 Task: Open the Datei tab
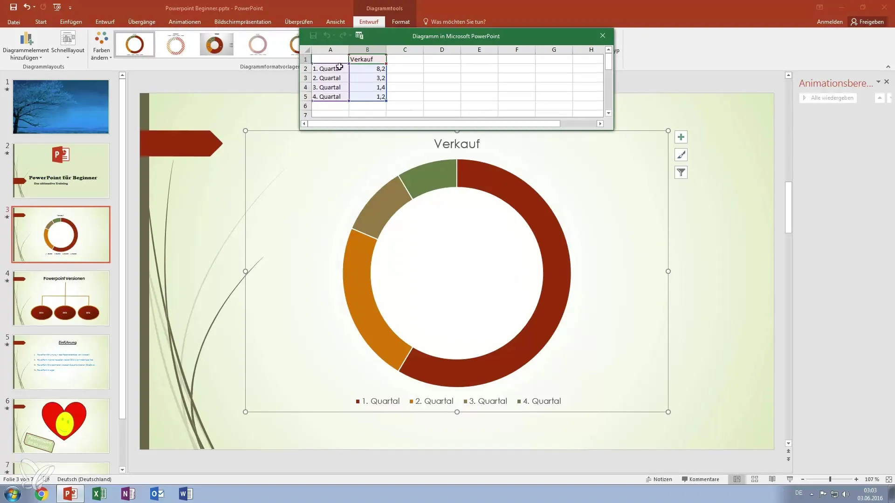pyautogui.click(x=14, y=22)
